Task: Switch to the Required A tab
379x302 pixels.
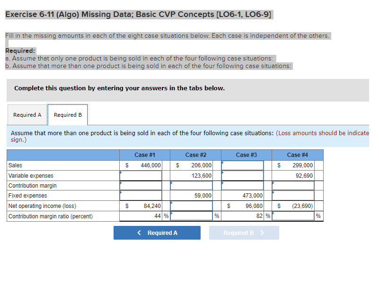Action: 27,114
